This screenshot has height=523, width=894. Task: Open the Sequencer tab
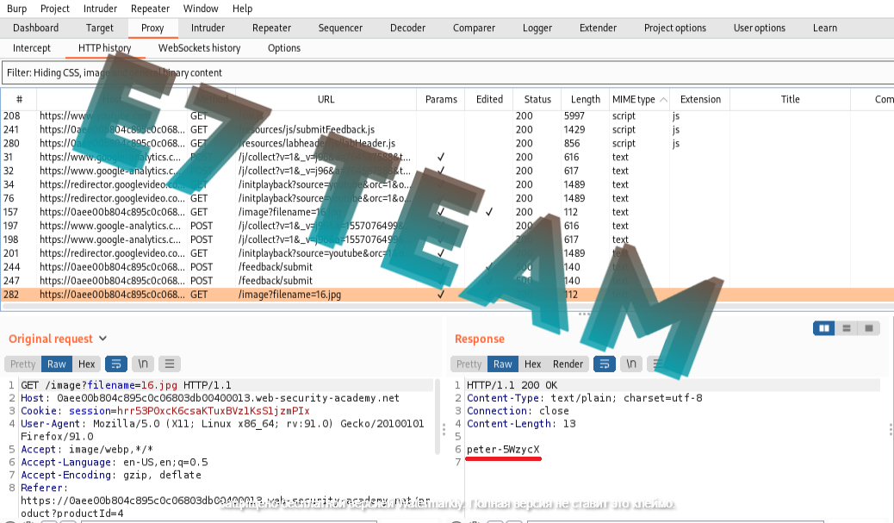coord(340,28)
